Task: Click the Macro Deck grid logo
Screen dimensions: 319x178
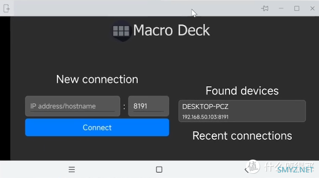Action: click(x=121, y=31)
